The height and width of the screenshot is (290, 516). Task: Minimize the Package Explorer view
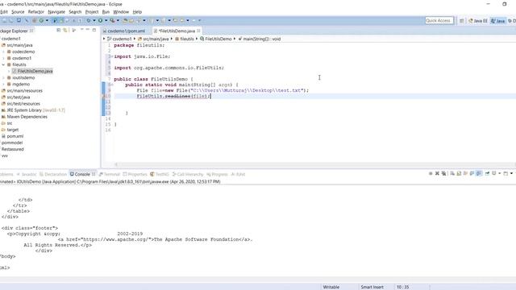pyautogui.click(x=88, y=30)
